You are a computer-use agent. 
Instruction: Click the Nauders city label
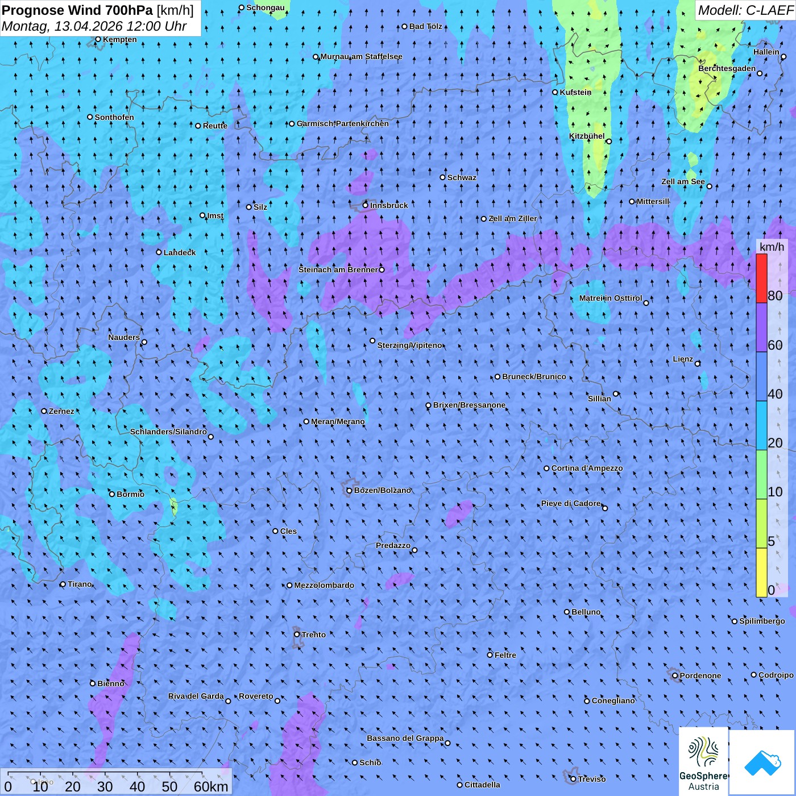pos(124,337)
